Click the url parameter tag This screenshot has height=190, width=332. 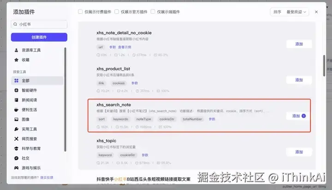click(x=101, y=47)
